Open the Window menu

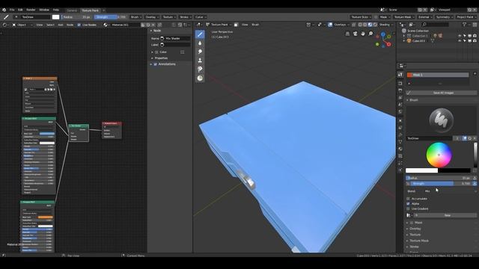click(44, 10)
